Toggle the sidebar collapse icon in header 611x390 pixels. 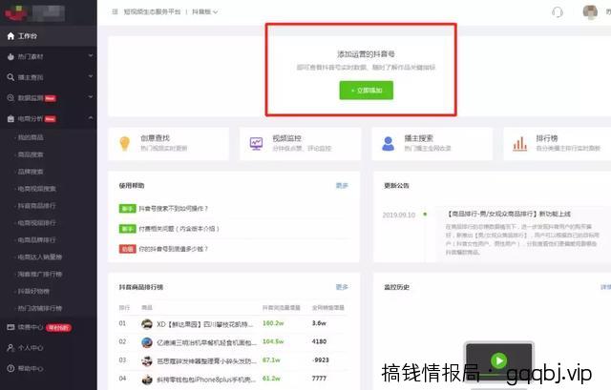(115, 11)
